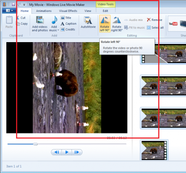The width and height of the screenshot is (186, 173).
Task: Click the Audio mix button
Action: coord(134,20)
